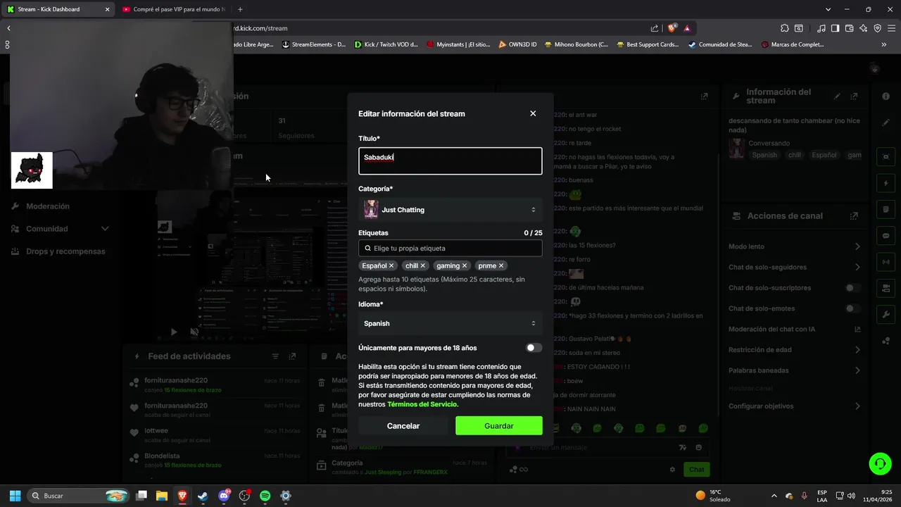901x507 pixels.
Task: Pop out Información del stream panel
Action: click(854, 96)
